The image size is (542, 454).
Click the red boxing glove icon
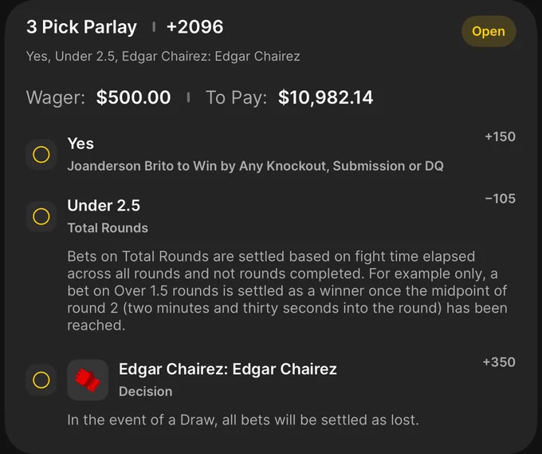point(88,380)
